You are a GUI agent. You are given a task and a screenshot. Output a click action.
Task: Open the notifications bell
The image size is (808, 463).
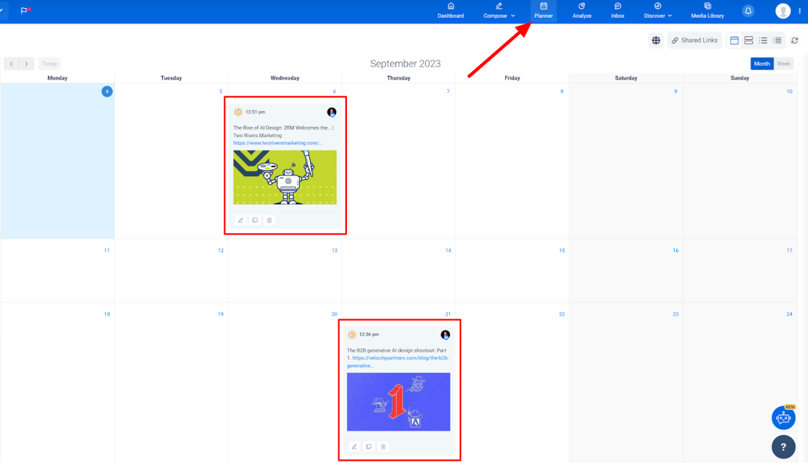click(x=748, y=10)
